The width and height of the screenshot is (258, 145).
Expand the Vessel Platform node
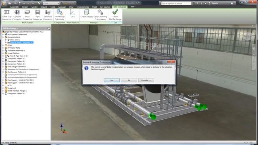pos(3,53)
